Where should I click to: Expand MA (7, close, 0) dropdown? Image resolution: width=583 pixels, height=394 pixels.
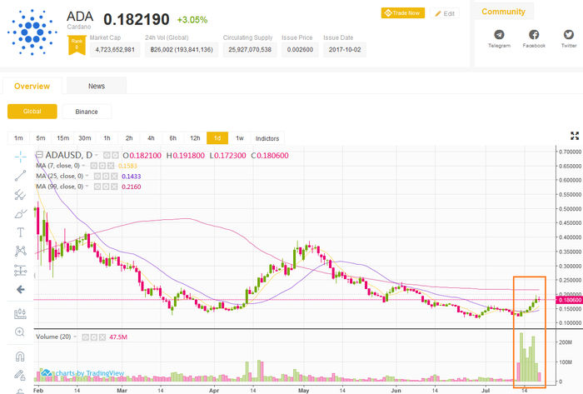coord(83,166)
